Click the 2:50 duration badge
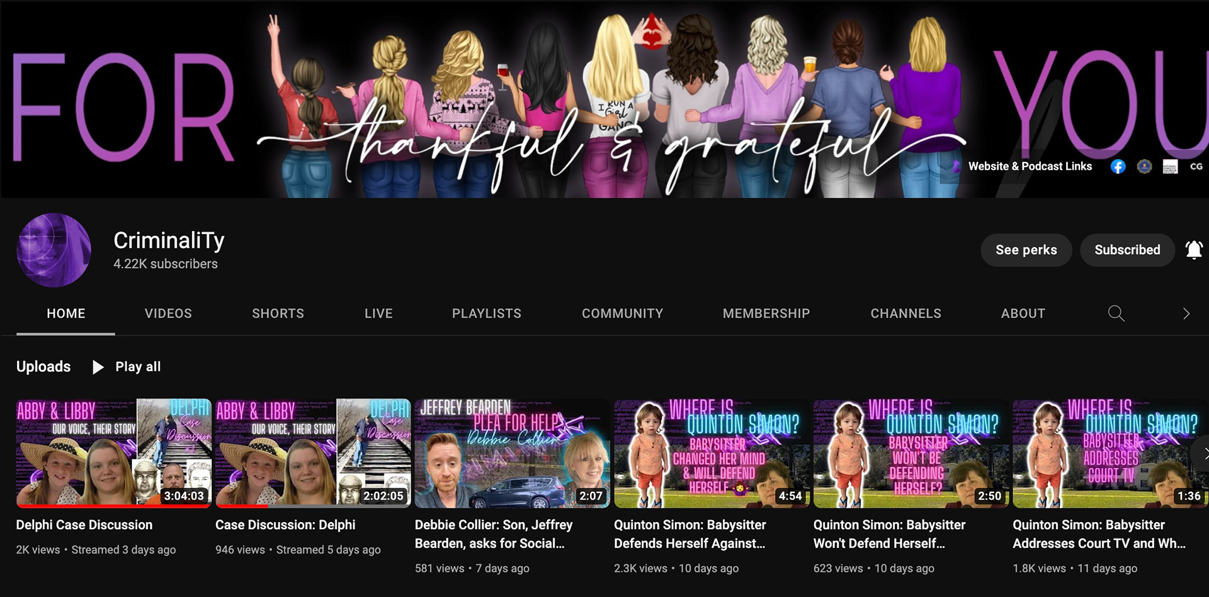The image size is (1209, 597). [990, 496]
